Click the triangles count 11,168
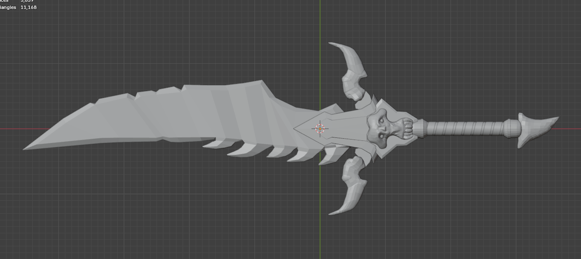Screen dimensions: 581x259 click(x=29, y=7)
